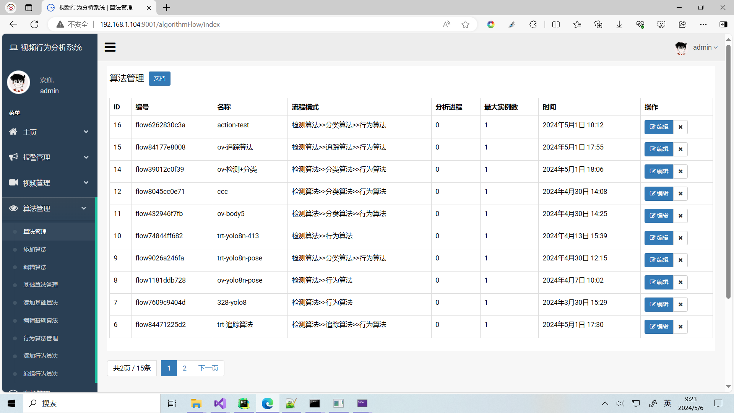The height and width of the screenshot is (413, 734).
Task: Click edit icon for flow6262830c3a
Action: click(658, 127)
